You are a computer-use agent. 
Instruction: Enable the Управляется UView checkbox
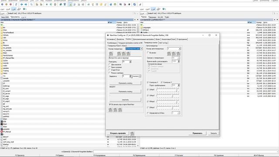(x=148, y=113)
